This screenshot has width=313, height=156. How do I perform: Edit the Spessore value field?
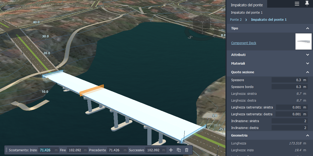click(289, 80)
